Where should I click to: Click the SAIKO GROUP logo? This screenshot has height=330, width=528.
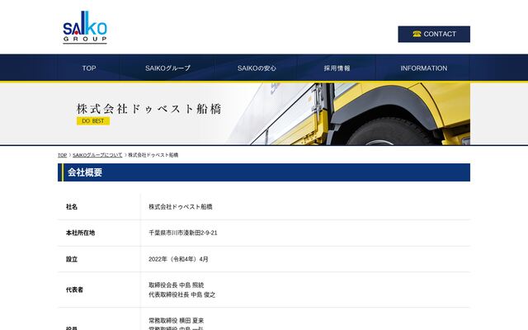[x=85, y=27]
